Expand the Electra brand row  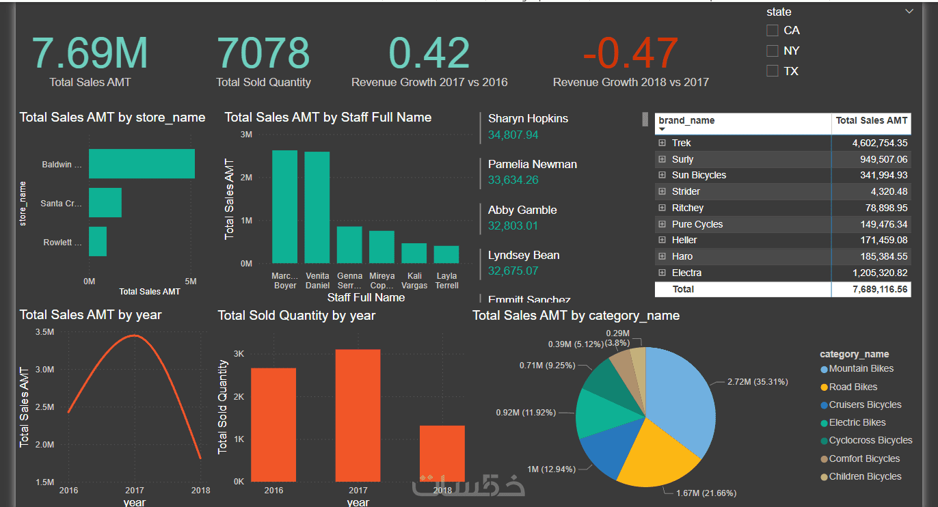pos(662,273)
